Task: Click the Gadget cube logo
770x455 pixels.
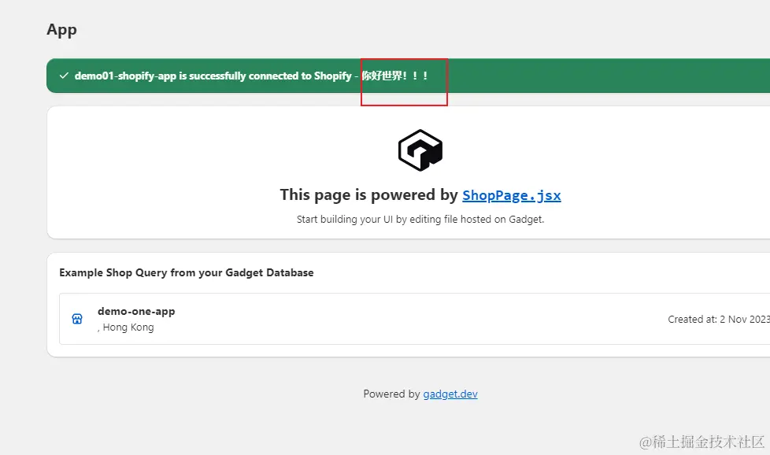Action: coord(420,150)
